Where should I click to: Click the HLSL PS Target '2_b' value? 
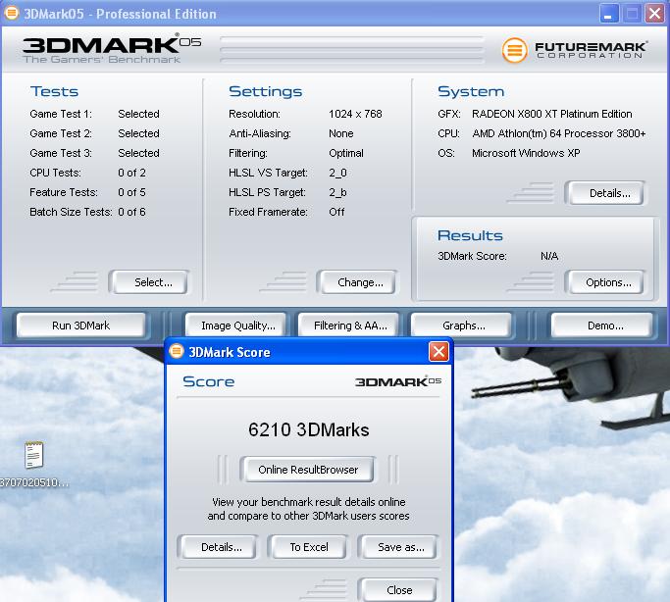pyautogui.click(x=337, y=192)
